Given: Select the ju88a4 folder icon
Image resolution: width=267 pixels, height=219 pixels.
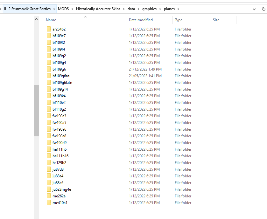Looking at the screenshot, I should pos(49,176).
